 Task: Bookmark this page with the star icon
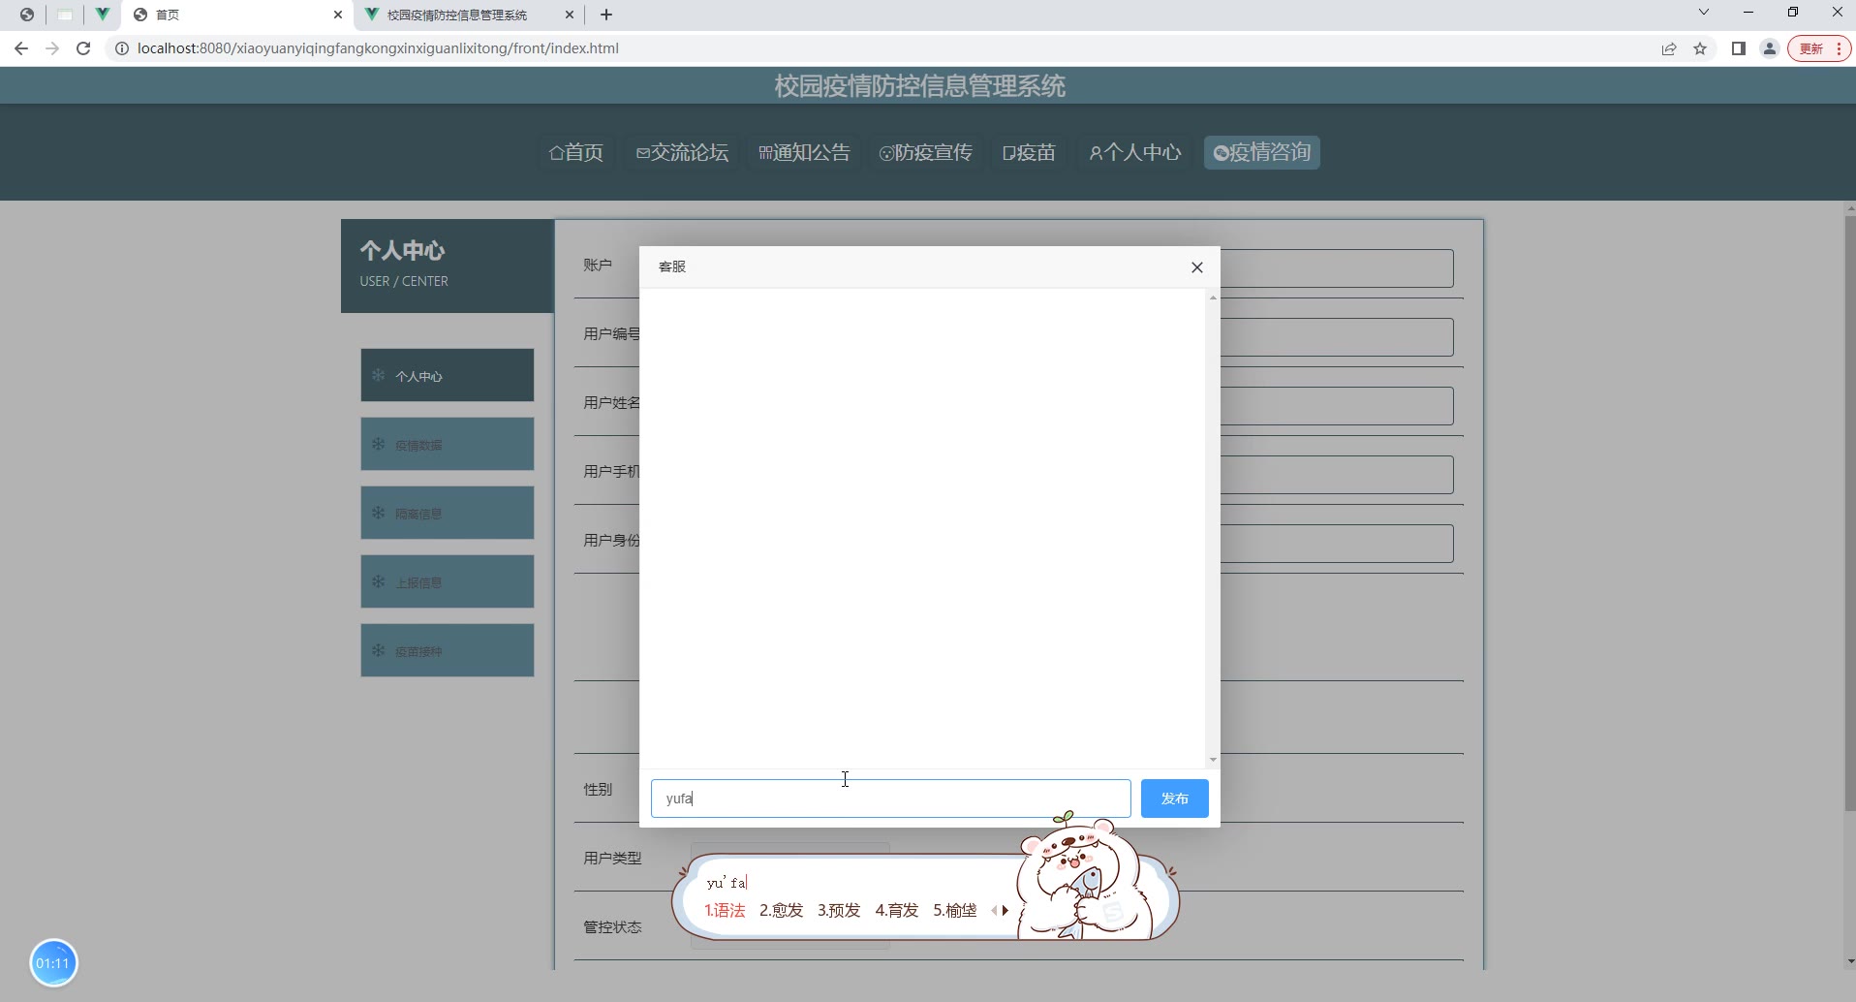[1700, 48]
